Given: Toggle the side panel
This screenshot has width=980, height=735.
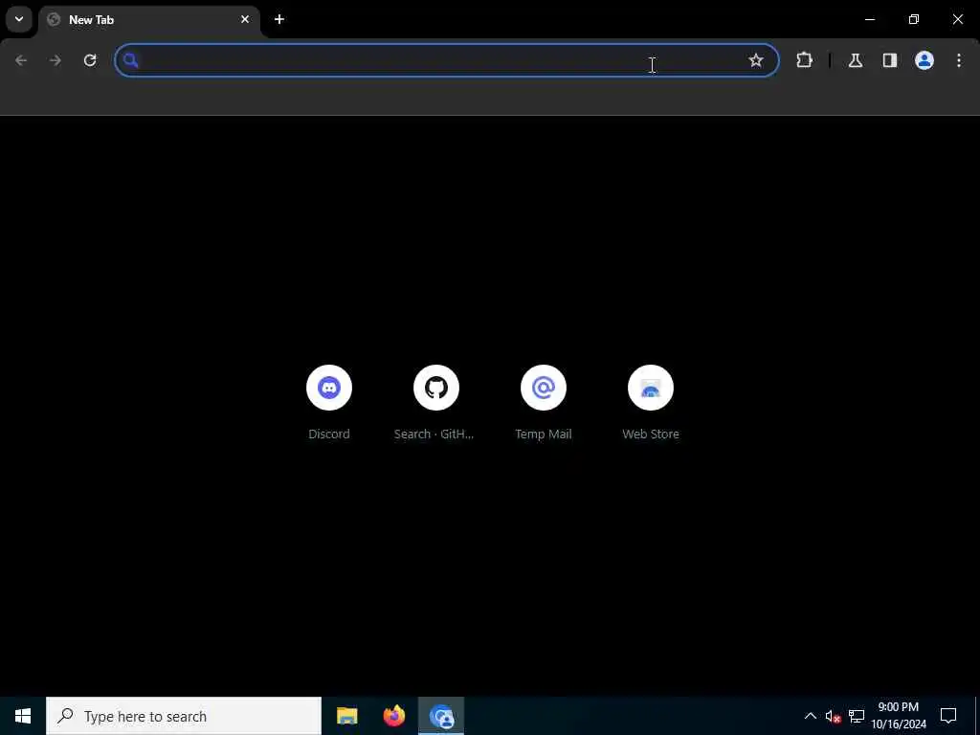Looking at the screenshot, I should click(x=890, y=60).
